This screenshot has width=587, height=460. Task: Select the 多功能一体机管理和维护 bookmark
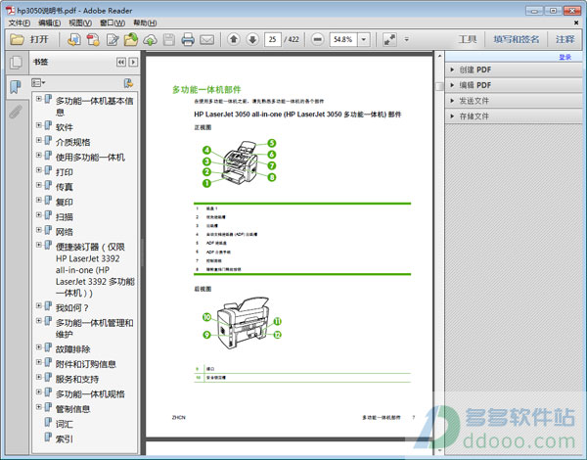94,329
